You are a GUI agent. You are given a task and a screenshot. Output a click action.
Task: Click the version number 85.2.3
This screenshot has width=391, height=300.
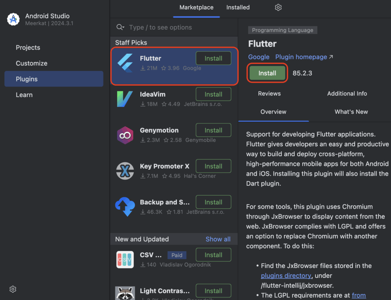tap(302, 73)
